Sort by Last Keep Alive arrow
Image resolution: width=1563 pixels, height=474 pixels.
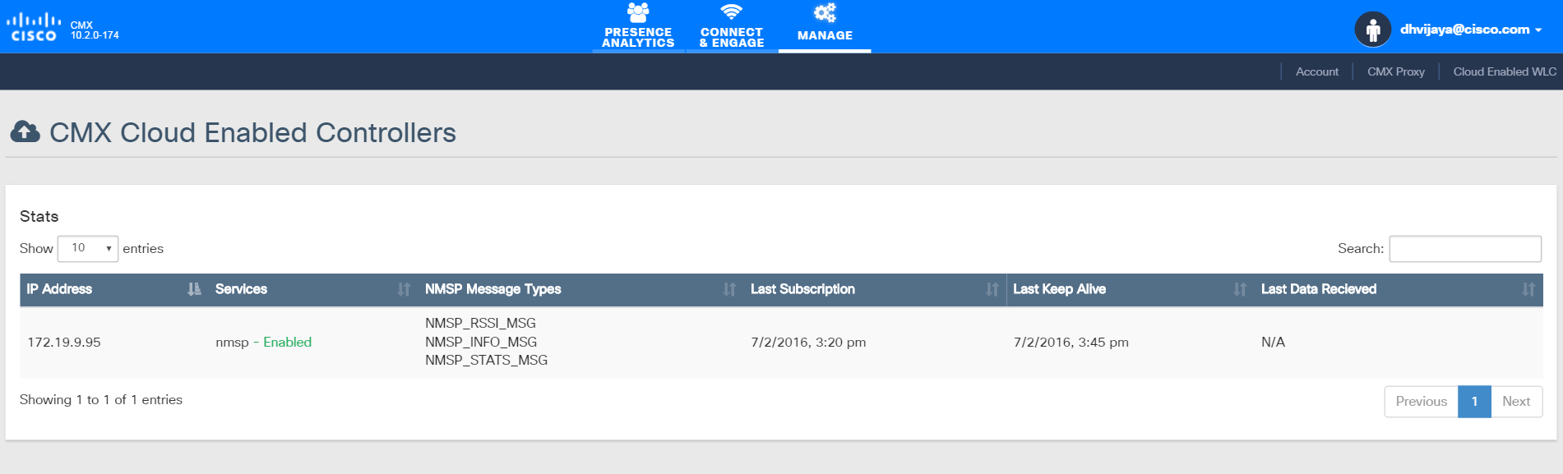coord(1240,289)
